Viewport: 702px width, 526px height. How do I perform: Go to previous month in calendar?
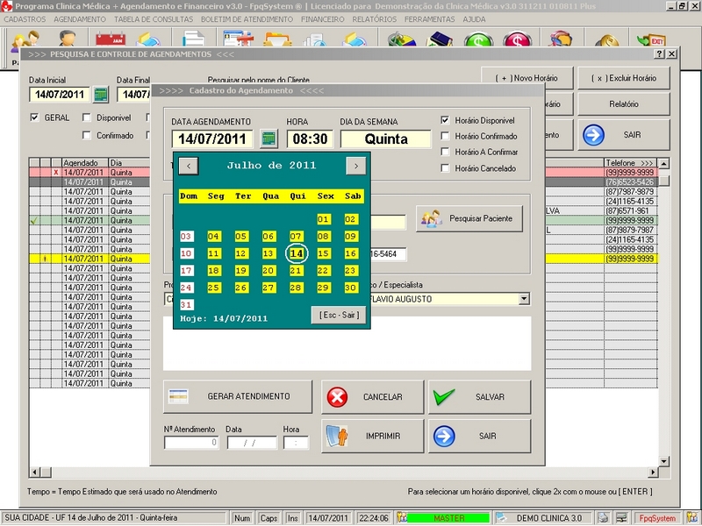pyautogui.click(x=189, y=166)
